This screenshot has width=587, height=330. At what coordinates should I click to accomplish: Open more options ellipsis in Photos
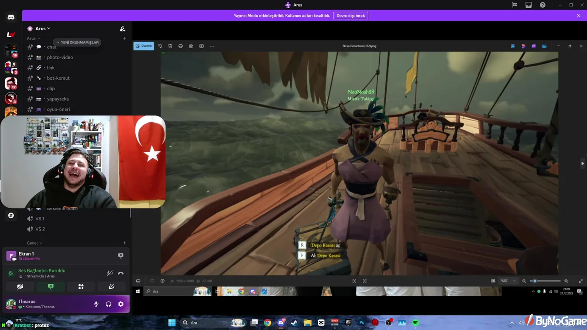[212, 46]
